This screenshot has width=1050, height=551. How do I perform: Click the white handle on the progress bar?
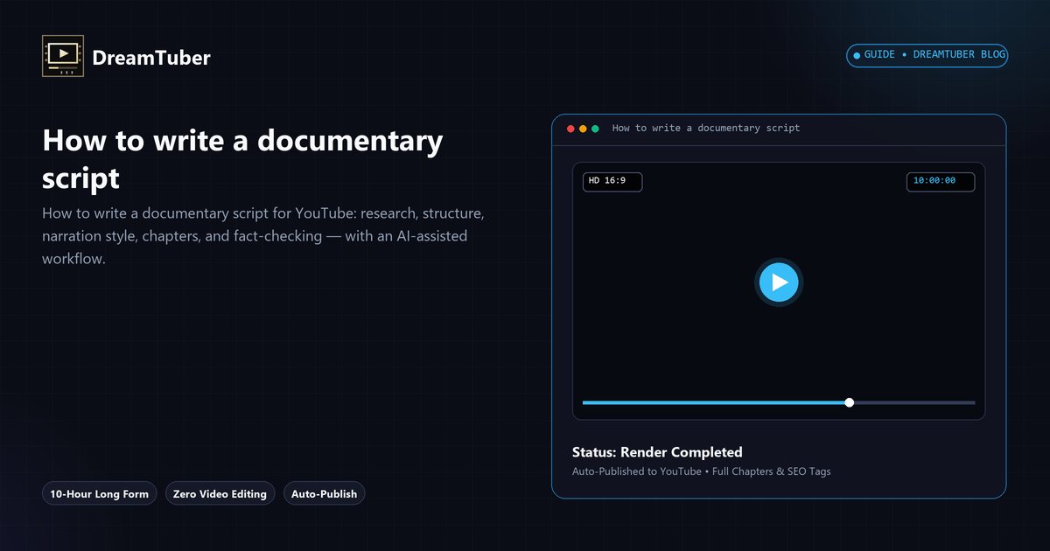[849, 402]
